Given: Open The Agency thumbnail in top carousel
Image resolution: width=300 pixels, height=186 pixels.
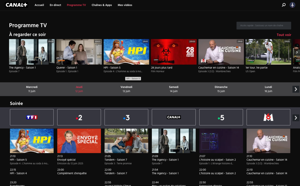Looking at the screenshot, I should 32,52.
